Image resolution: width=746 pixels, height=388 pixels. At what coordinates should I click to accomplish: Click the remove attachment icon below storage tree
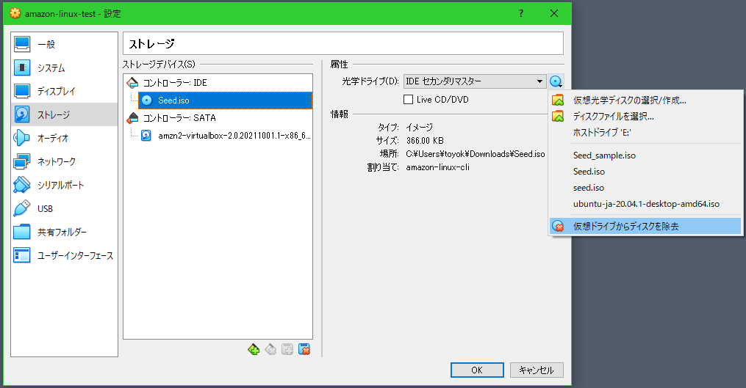pyautogui.click(x=304, y=350)
